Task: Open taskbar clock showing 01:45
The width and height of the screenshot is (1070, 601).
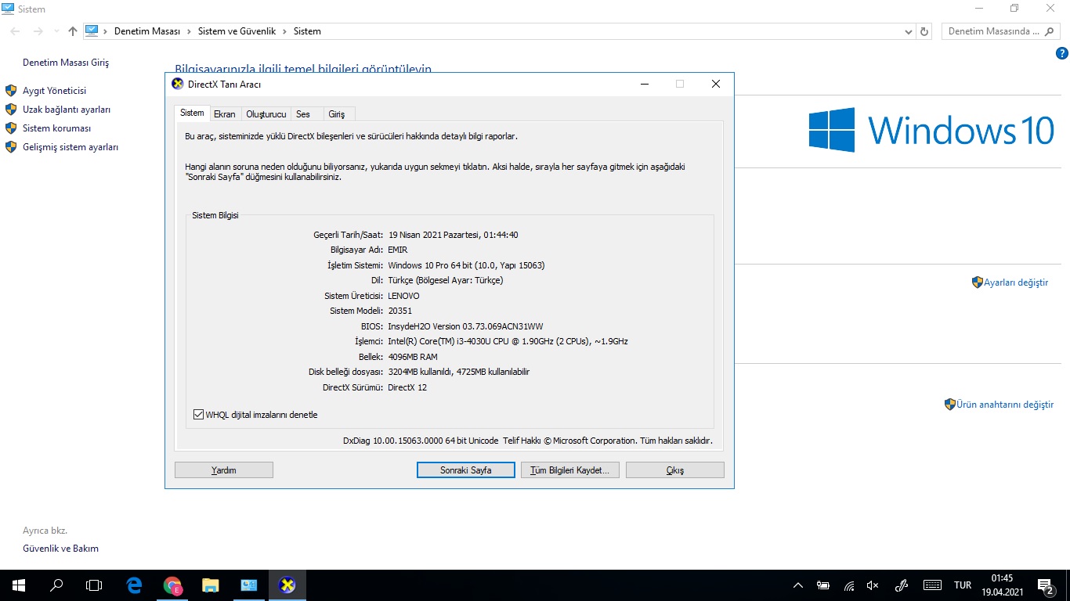Action: click(x=1002, y=585)
